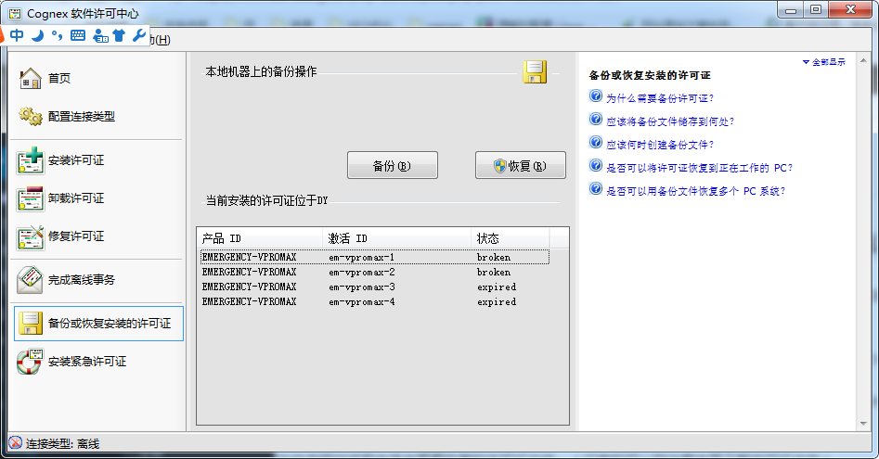This screenshot has width=879, height=459.
Task: Click the IME punctuation icon
Action: coord(58,36)
